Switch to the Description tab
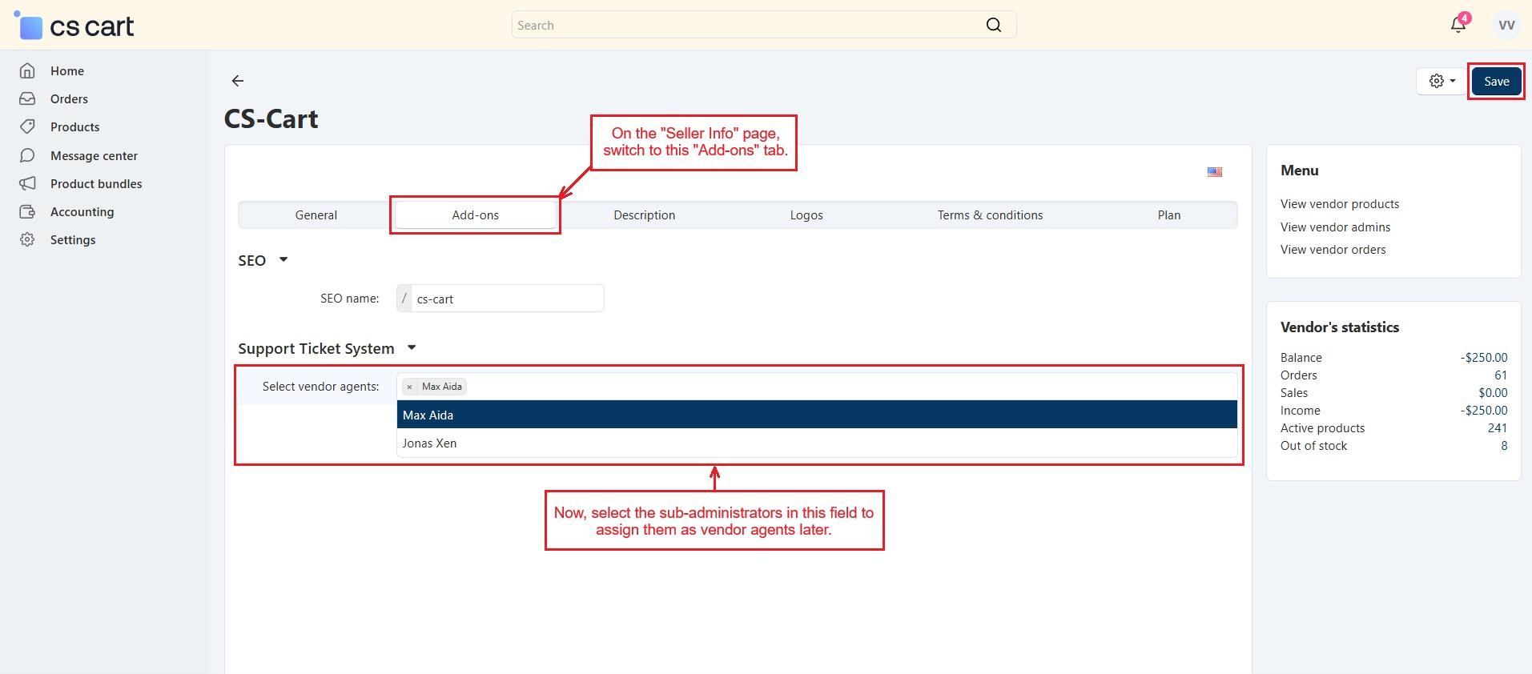1532x674 pixels. coord(644,215)
